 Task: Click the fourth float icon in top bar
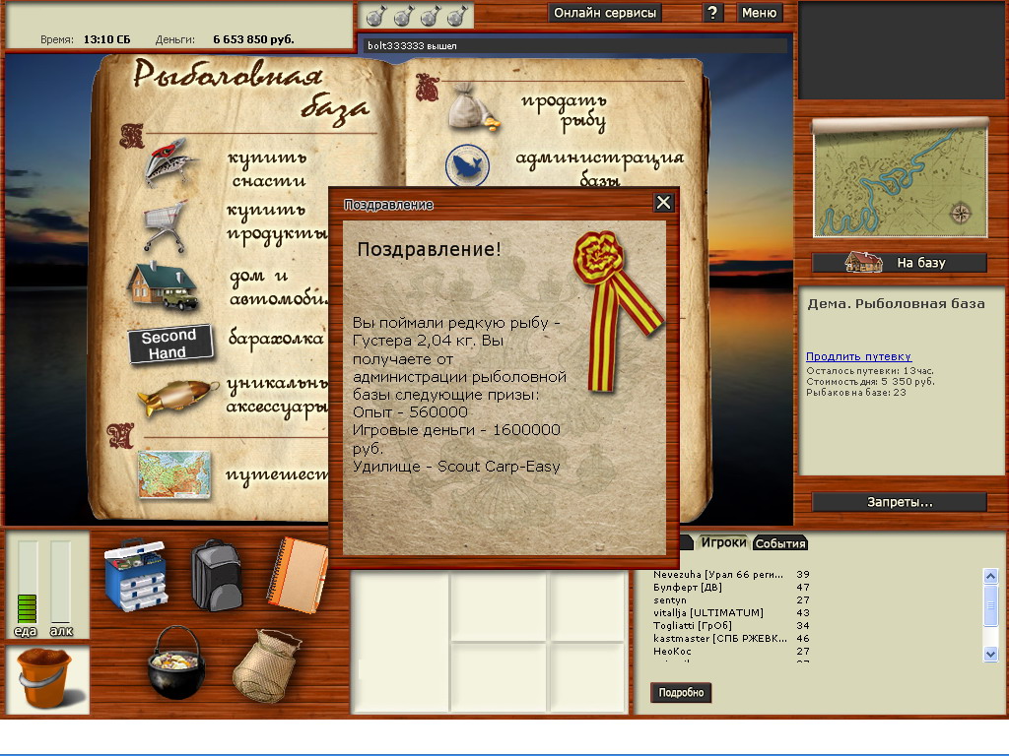(x=457, y=16)
